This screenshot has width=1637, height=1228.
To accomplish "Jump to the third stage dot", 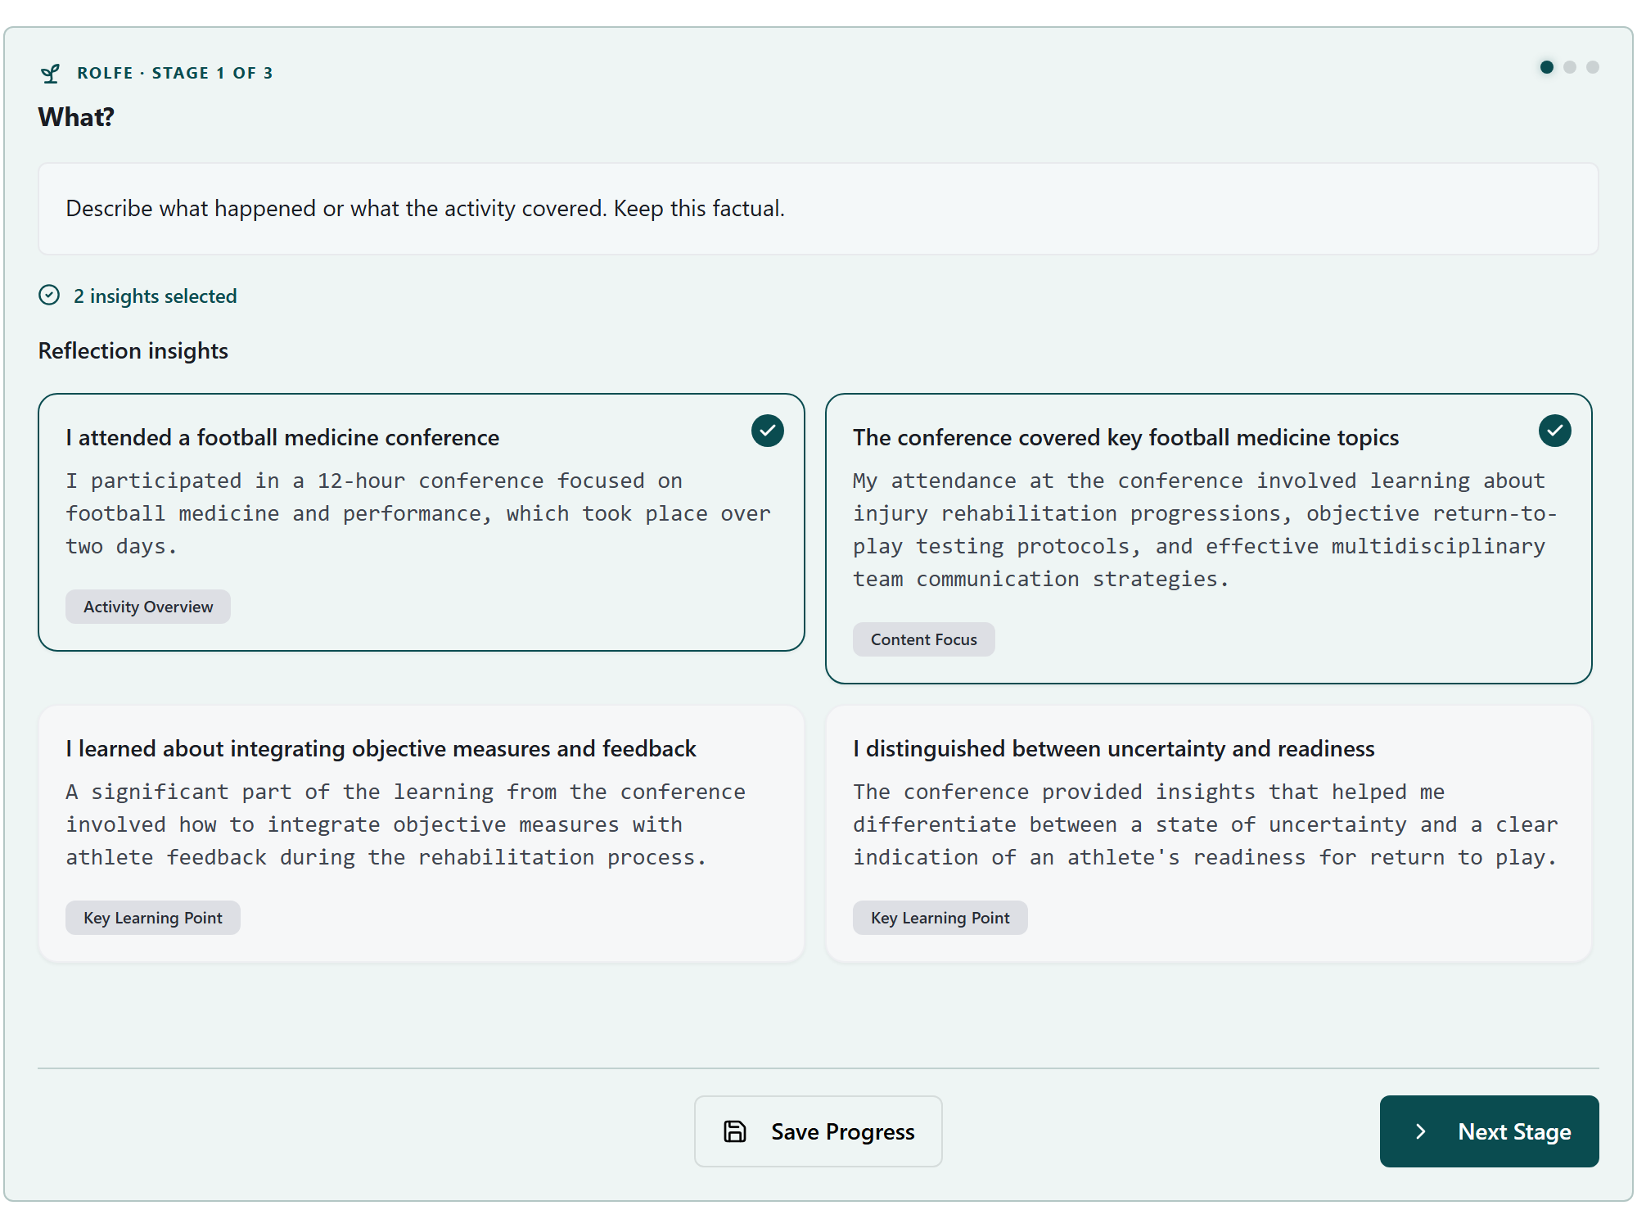I will click(1593, 67).
